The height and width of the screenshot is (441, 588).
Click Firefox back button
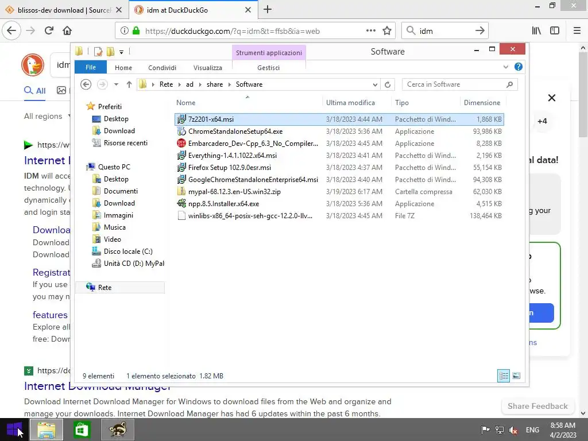11,30
